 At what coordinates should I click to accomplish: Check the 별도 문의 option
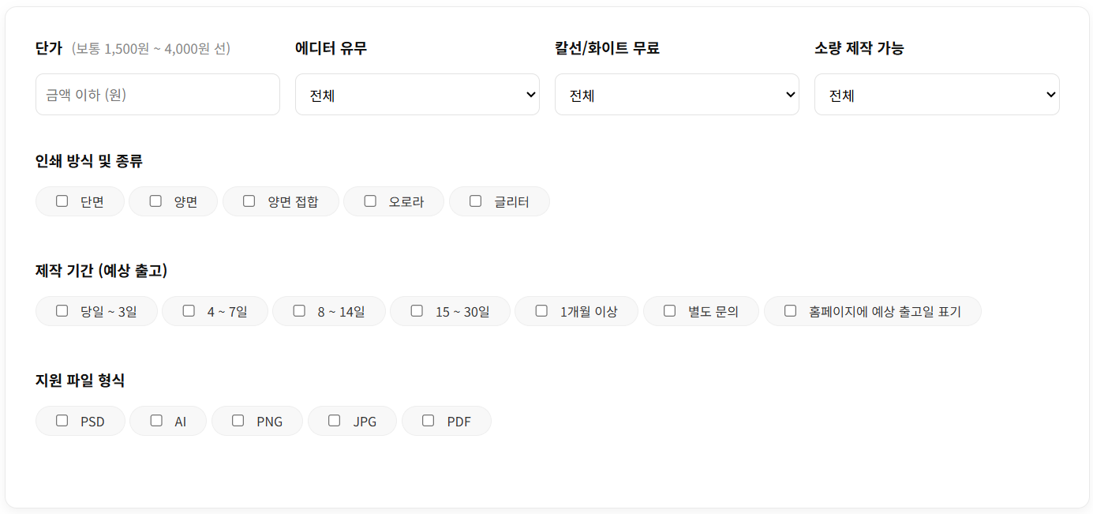(x=670, y=311)
